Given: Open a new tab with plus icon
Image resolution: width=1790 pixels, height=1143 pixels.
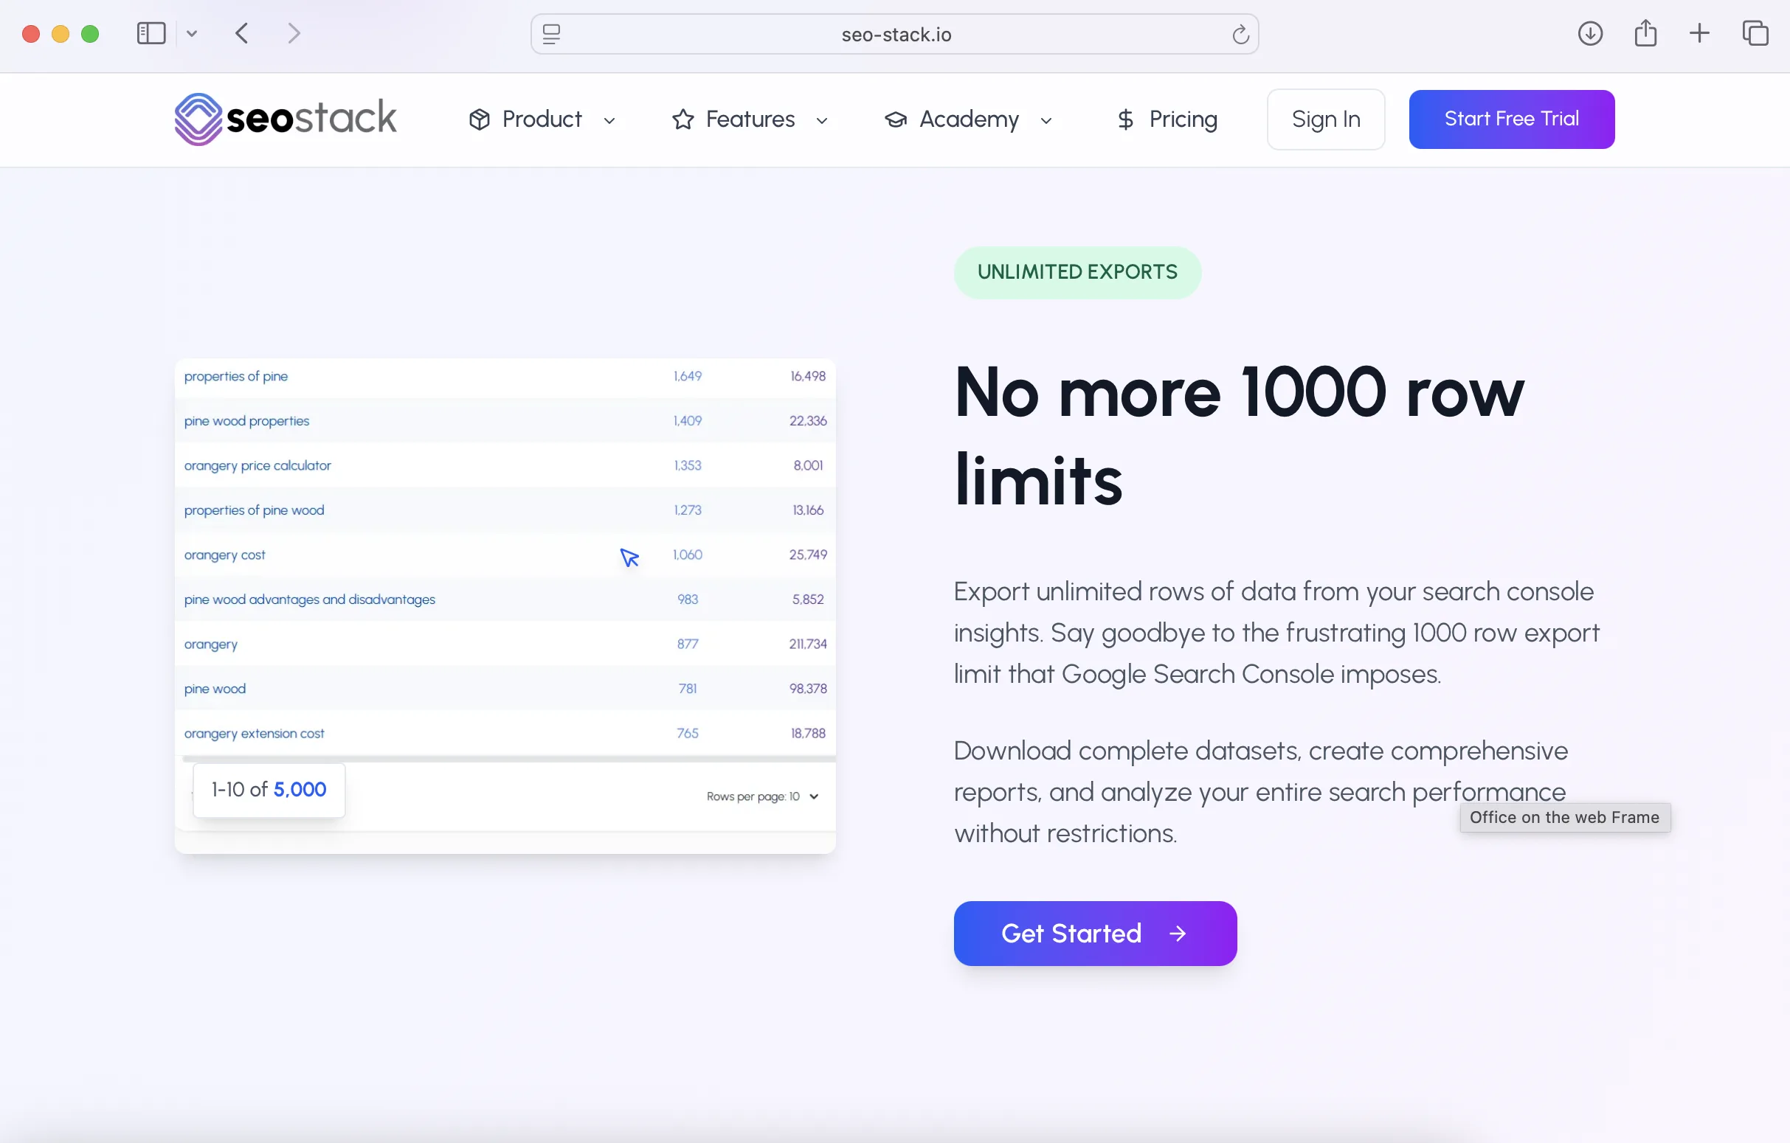Looking at the screenshot, I should [1699, 33].
